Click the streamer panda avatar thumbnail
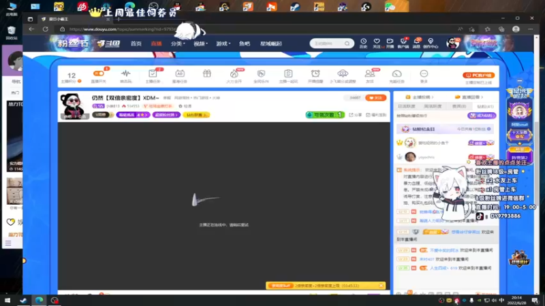 pos(74,106)
